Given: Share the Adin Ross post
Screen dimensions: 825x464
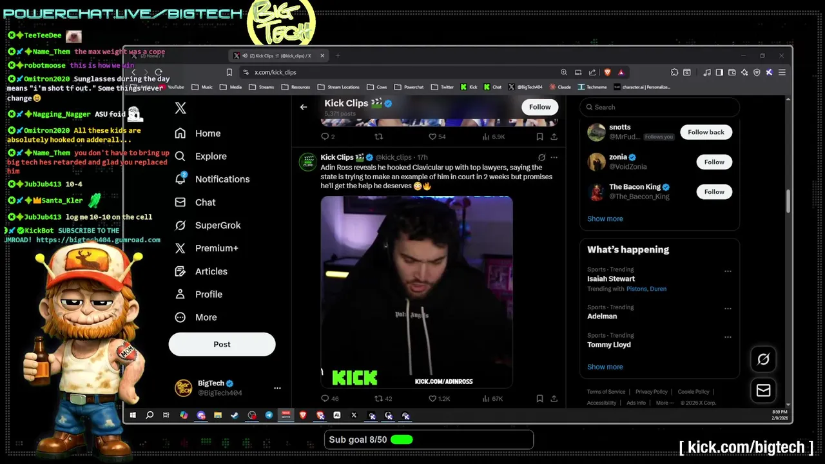Looking at the screenshot, I should [554, 399].
